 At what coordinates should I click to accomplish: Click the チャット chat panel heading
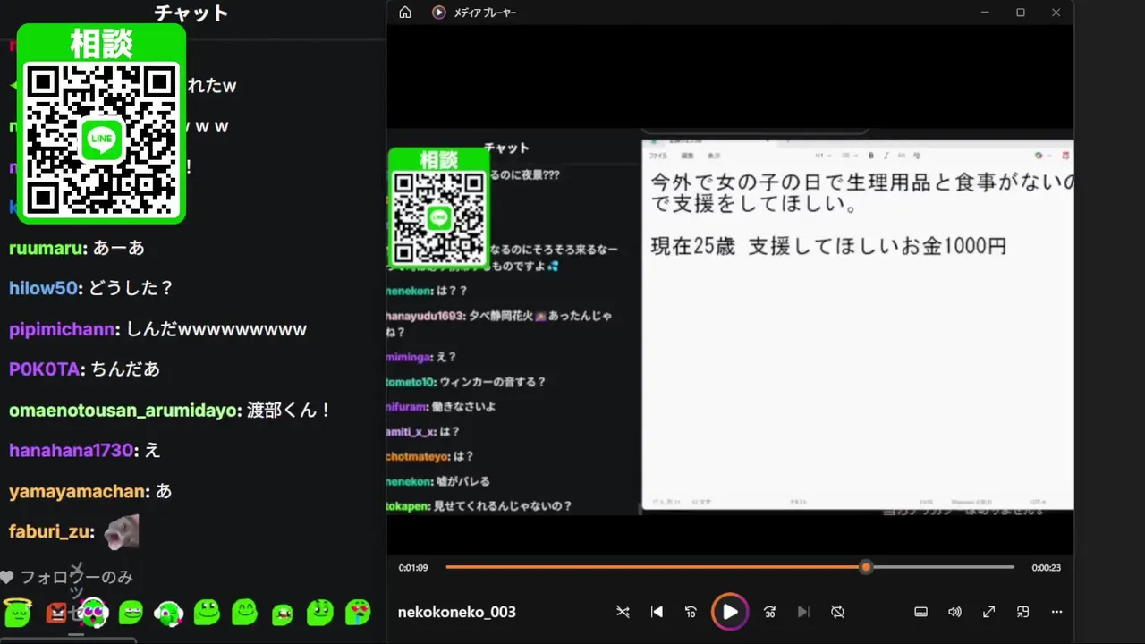pyautogui.click(x=191, y=13)
